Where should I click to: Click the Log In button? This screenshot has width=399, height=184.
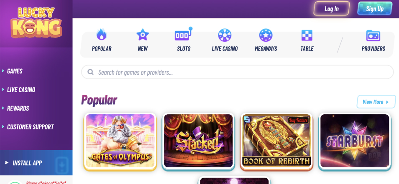[332, 9]
